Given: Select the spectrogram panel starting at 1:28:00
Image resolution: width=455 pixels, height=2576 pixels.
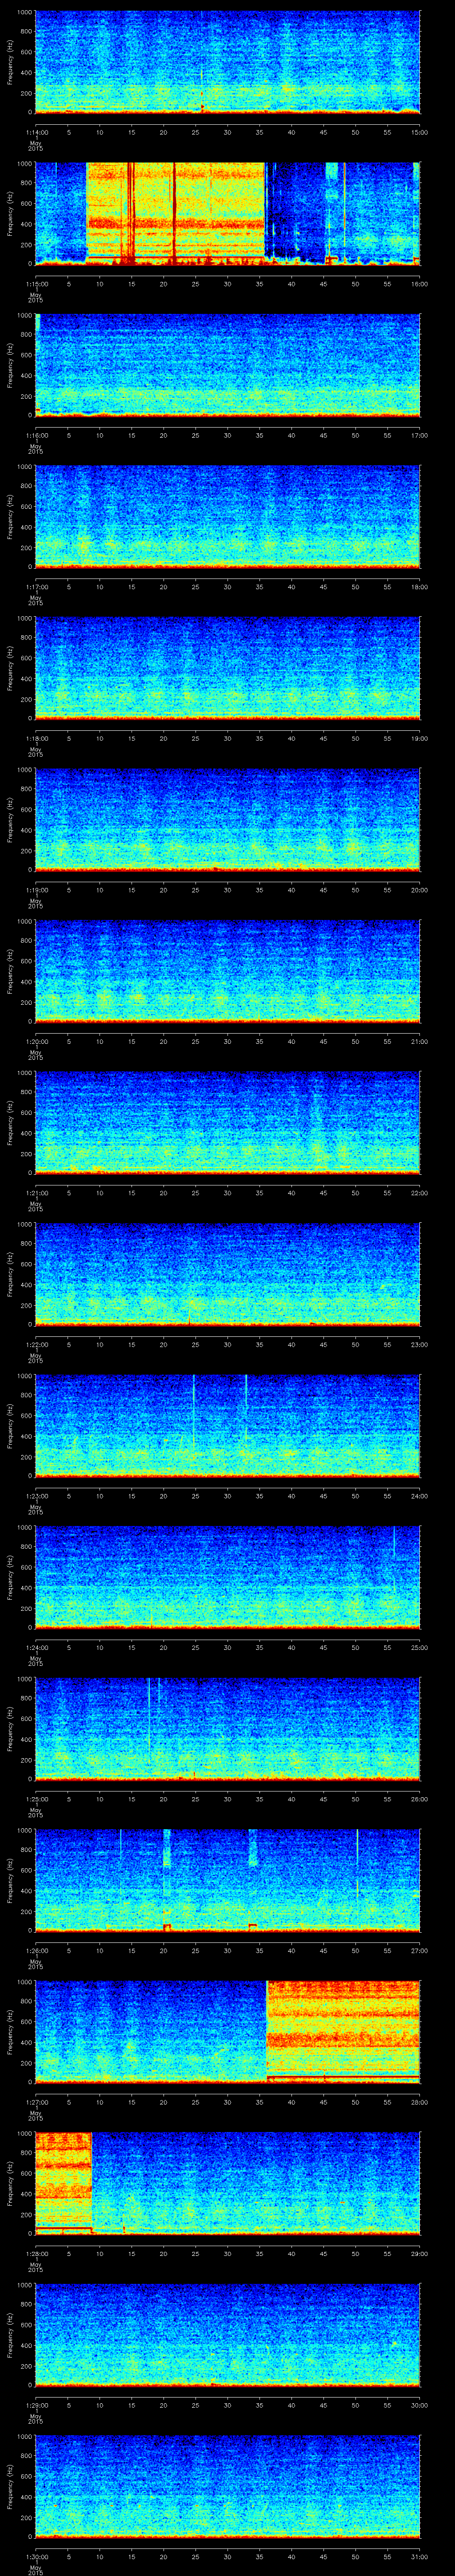Looking at the screenshot, I should [228, 2183].
